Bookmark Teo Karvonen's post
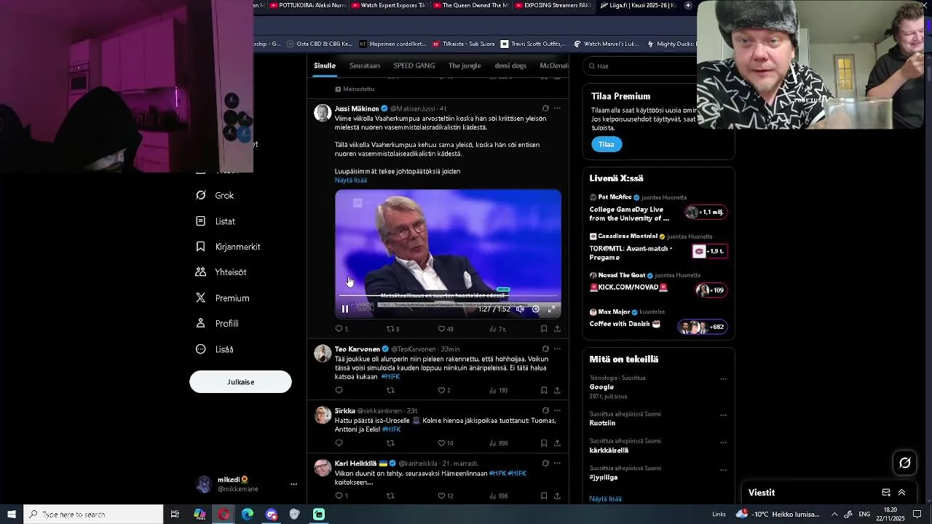This screenshot has height=524, width=932. tap(544, 391)
